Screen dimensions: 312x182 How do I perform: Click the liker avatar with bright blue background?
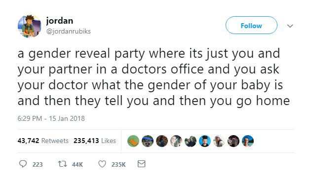tap(205, 141)
